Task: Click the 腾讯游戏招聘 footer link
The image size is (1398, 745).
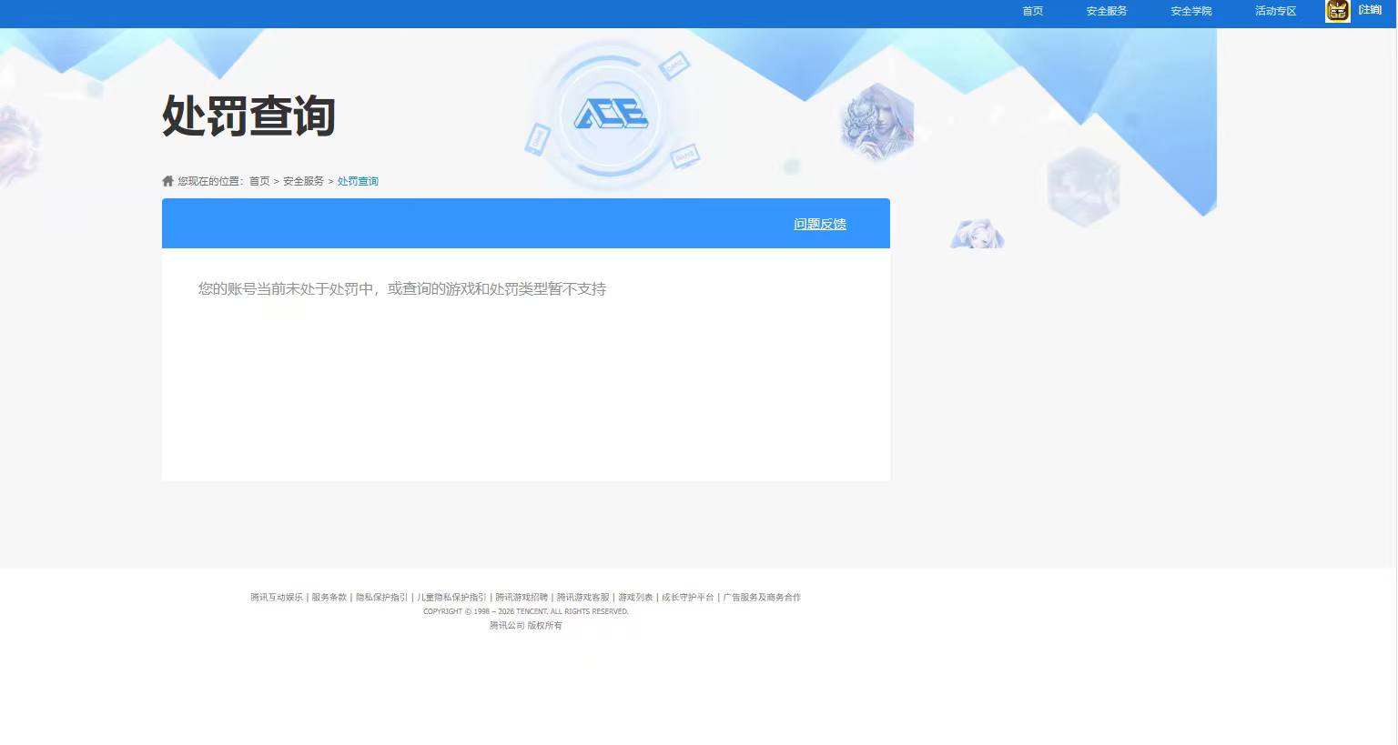Action: pos(522,598)
